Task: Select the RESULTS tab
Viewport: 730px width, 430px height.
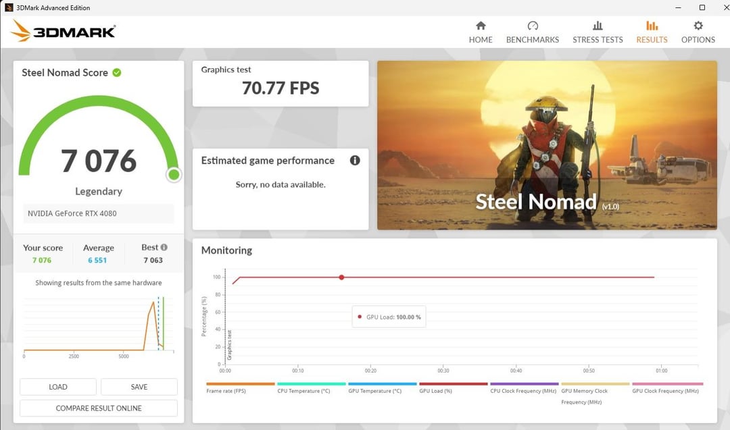Action: (652, 32)
